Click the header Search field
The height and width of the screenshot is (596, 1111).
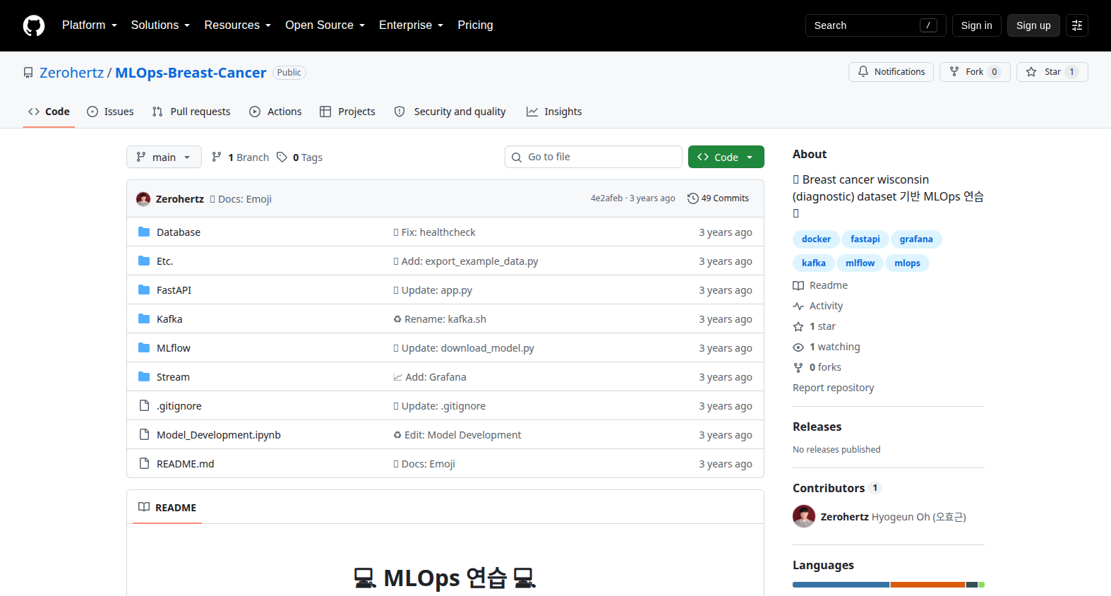click(875, 25)
